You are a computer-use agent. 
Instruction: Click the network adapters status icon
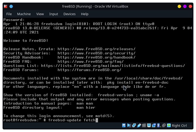click(x=134, y=125)
